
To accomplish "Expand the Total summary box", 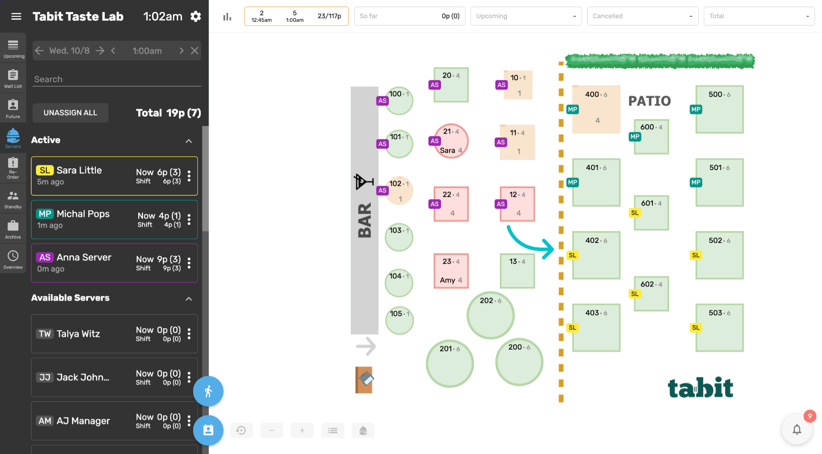I will point(759,16).
